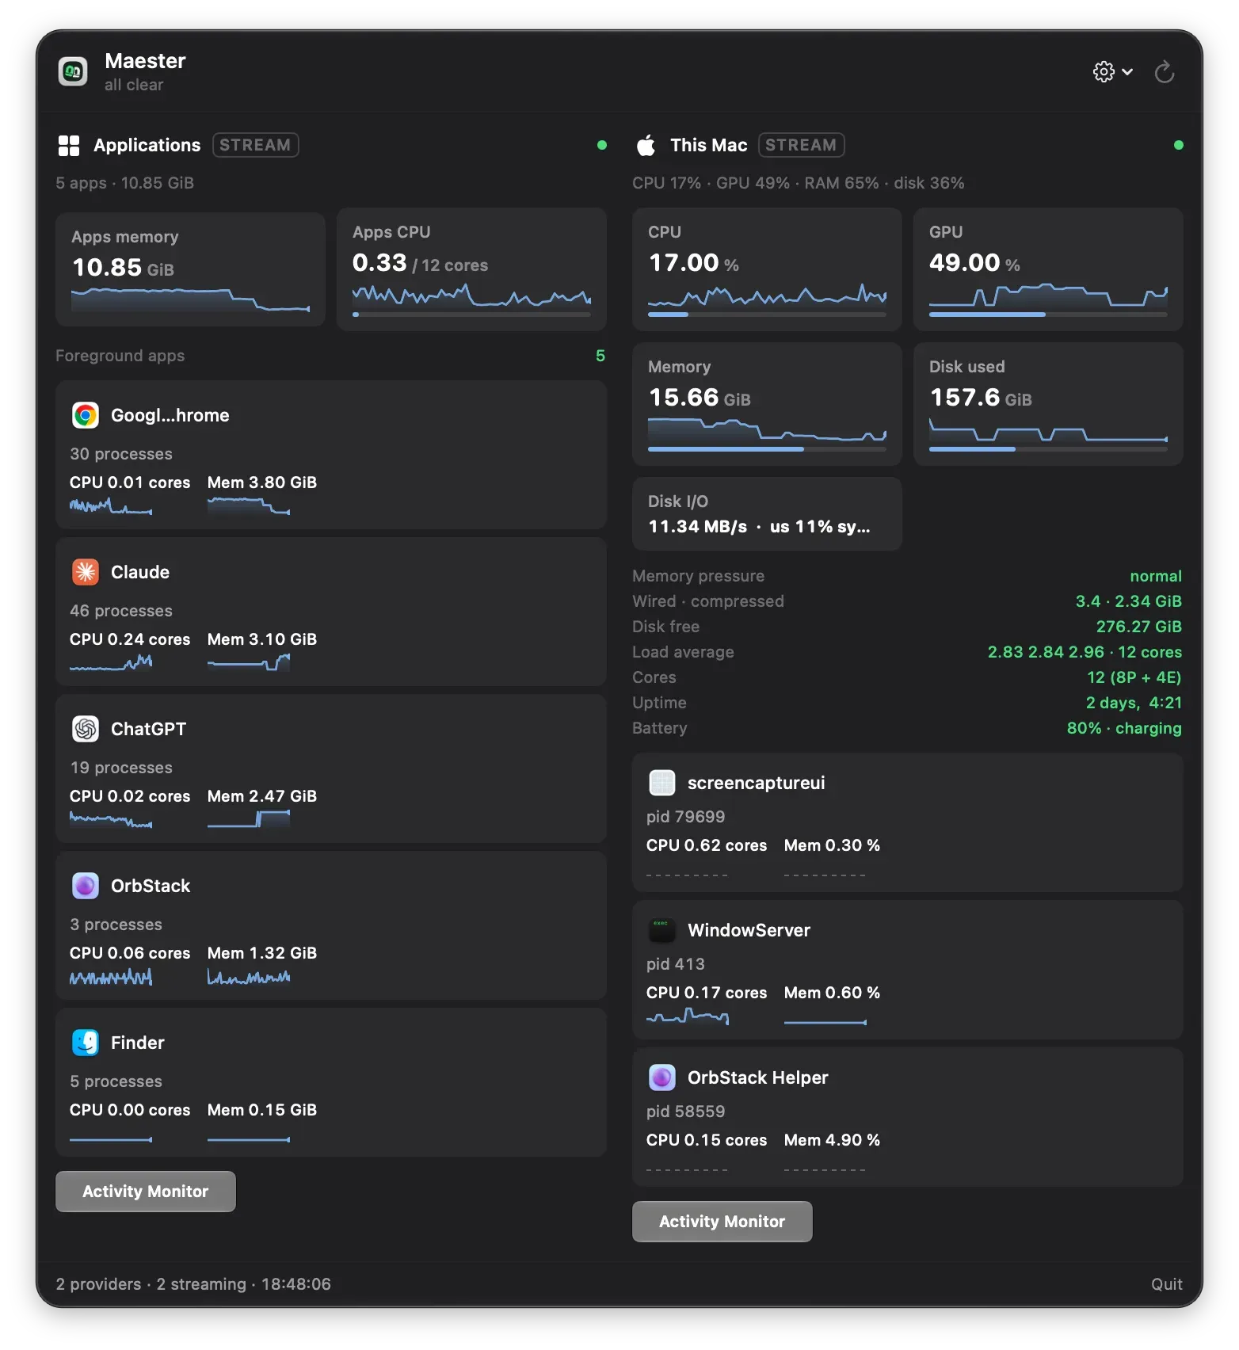Viewport: 1239px width, 1350px height.
Task: Click the Google Chrome app icon
Action: click(86, 415)
